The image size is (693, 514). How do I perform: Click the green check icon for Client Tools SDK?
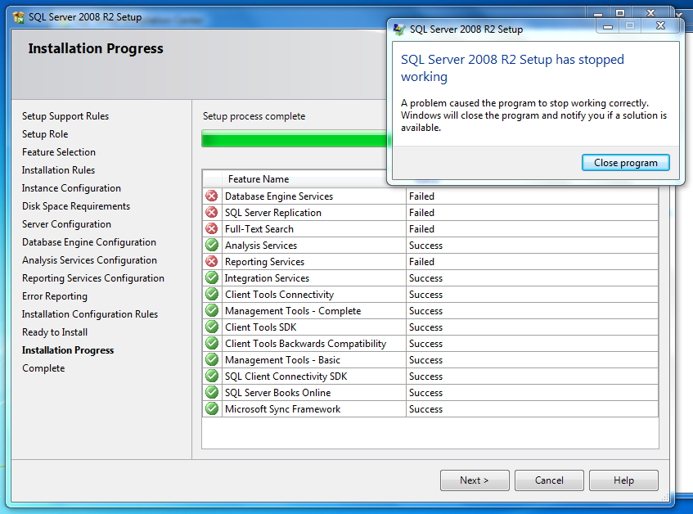coord(212,327)
